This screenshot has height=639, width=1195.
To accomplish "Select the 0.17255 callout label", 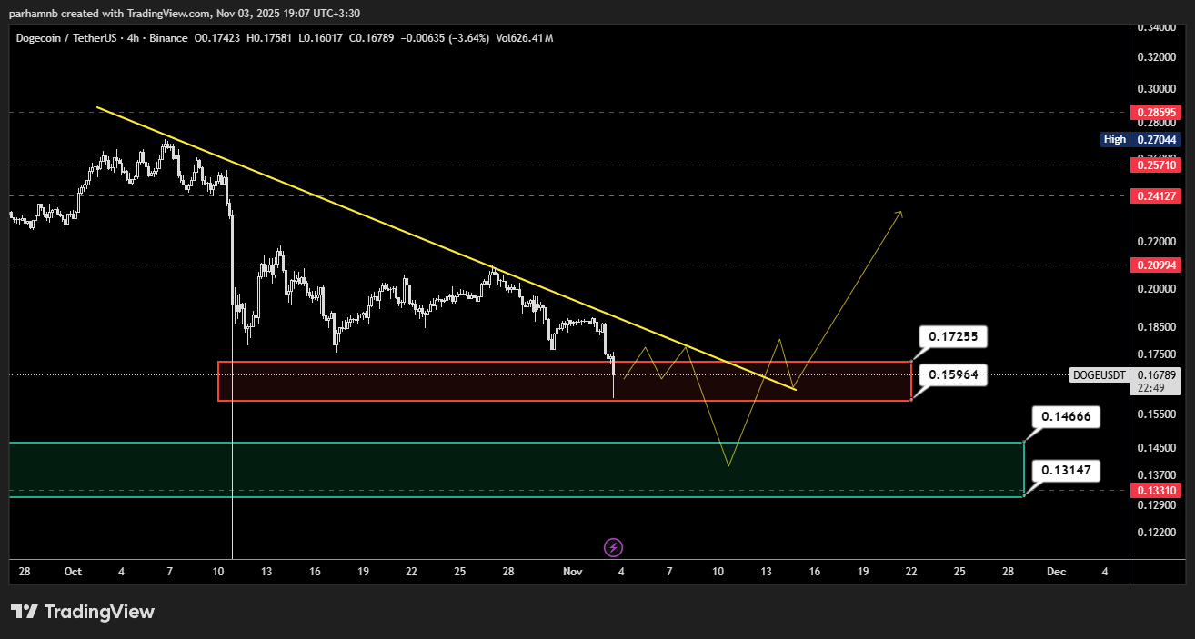I will click(952, 337).
